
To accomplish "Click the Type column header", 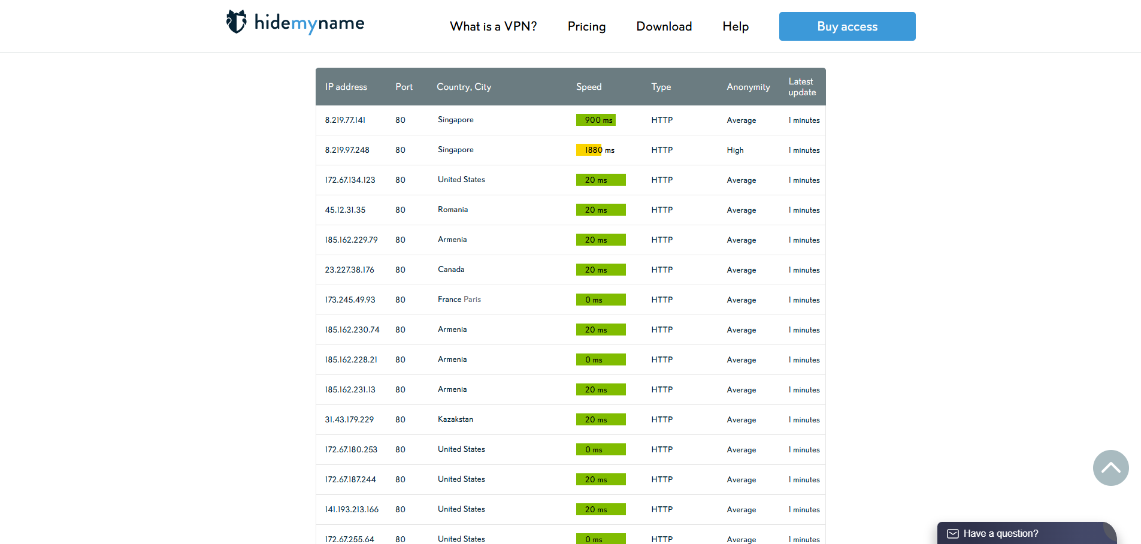I will coord(661,87).
